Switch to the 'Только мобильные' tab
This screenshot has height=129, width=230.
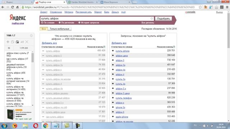tap(59, 29)
